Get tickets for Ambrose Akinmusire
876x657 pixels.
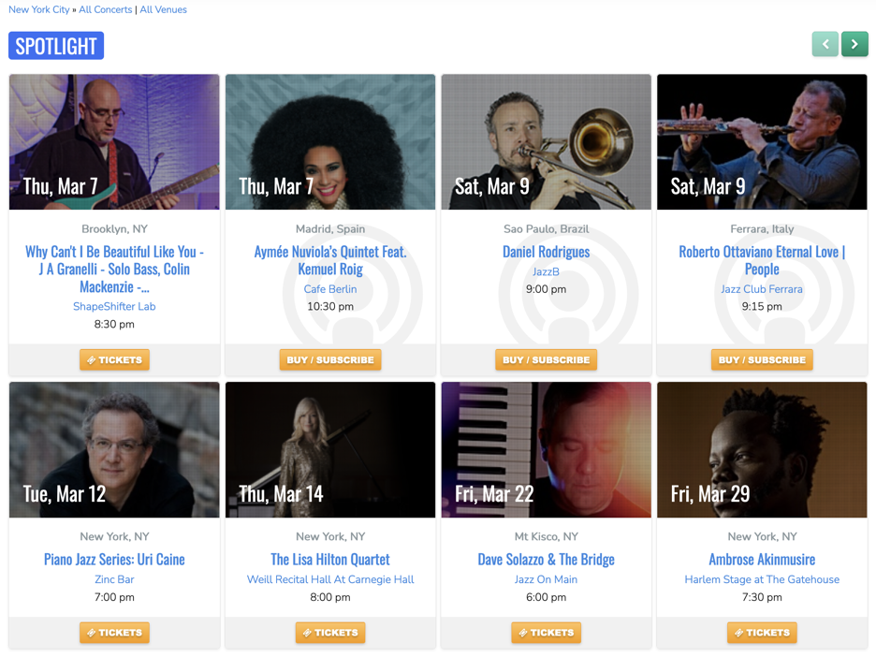762,633
